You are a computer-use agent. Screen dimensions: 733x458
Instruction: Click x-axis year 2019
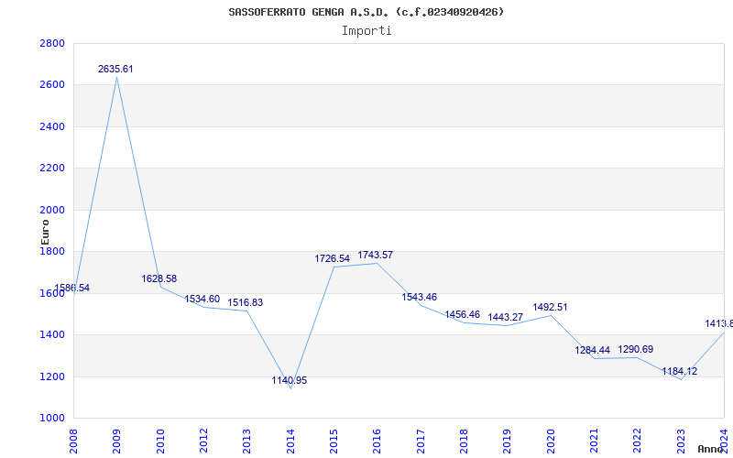(508, 441)
